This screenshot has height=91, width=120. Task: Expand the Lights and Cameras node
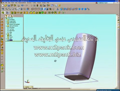point(6,26)
